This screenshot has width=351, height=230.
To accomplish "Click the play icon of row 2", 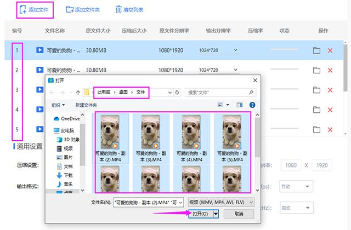I will point(40,70).
